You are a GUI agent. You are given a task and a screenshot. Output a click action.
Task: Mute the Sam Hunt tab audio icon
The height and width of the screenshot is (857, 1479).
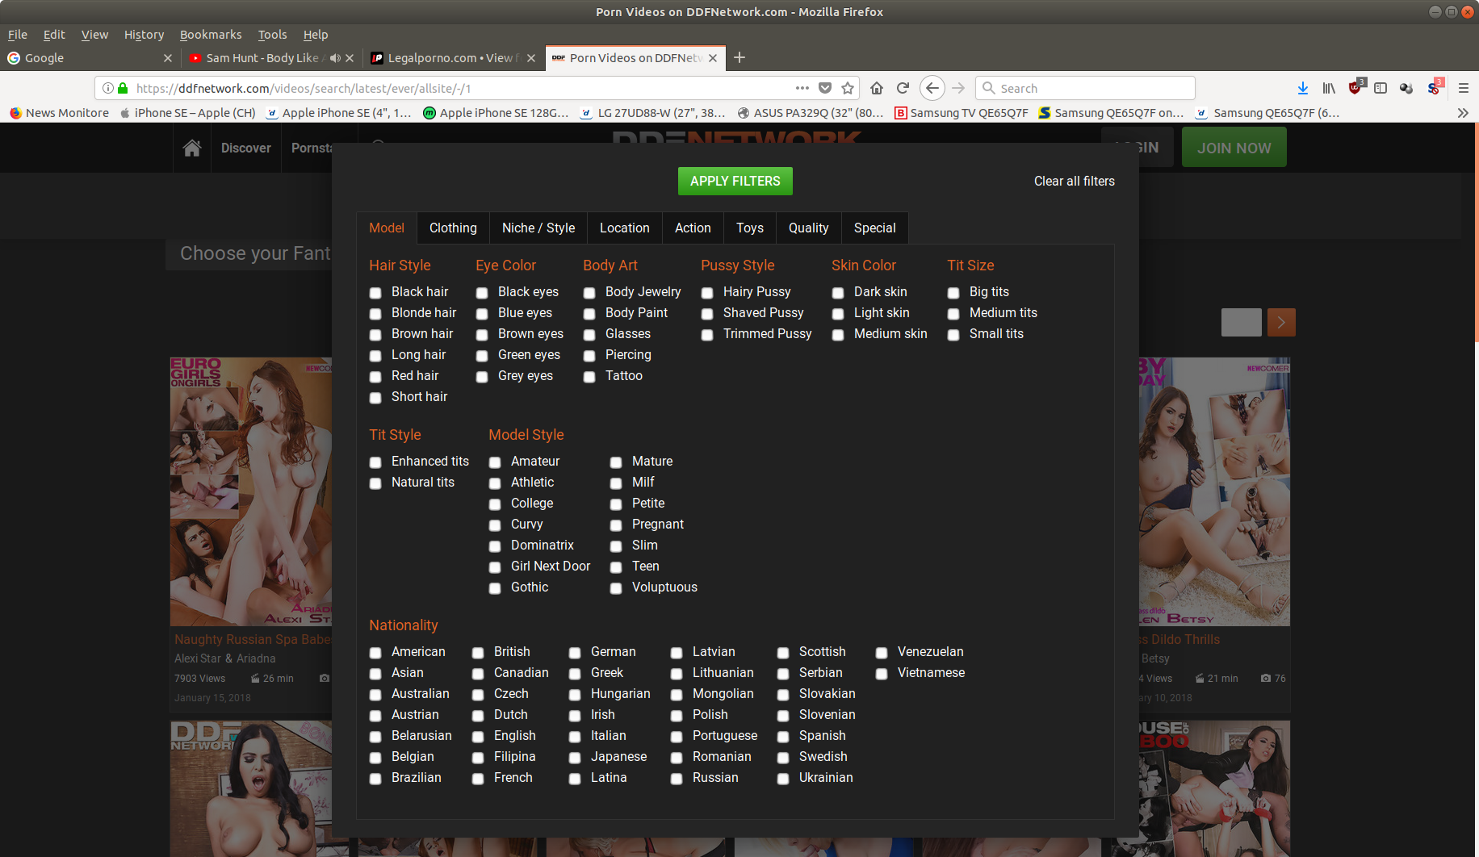coord(335,58)
